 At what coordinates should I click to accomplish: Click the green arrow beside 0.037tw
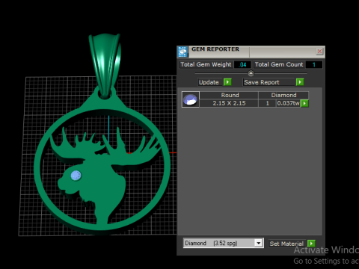[304, 103]
